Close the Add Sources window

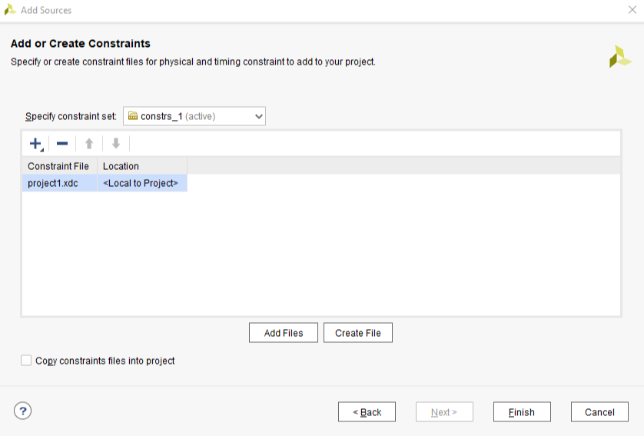(x=632, y=10)
